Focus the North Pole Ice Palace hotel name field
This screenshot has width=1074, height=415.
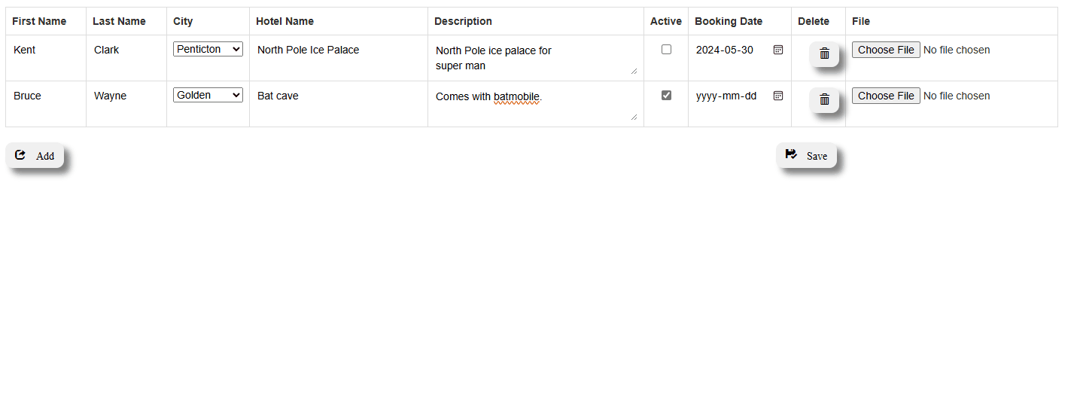(339, 50)
